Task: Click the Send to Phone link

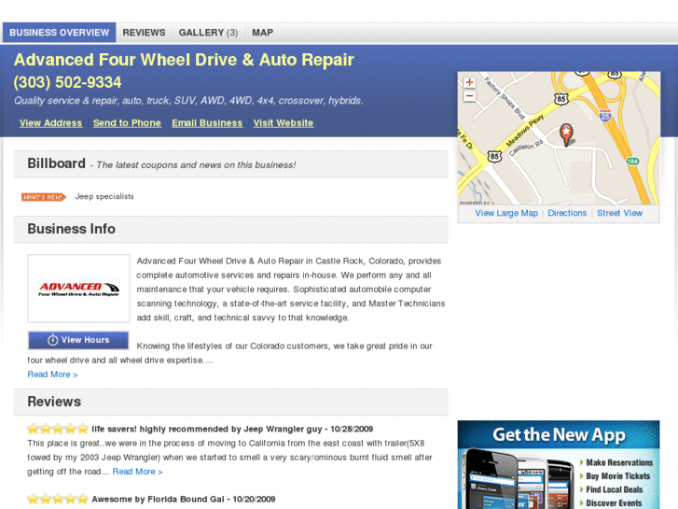Action: tap(127, 123)
